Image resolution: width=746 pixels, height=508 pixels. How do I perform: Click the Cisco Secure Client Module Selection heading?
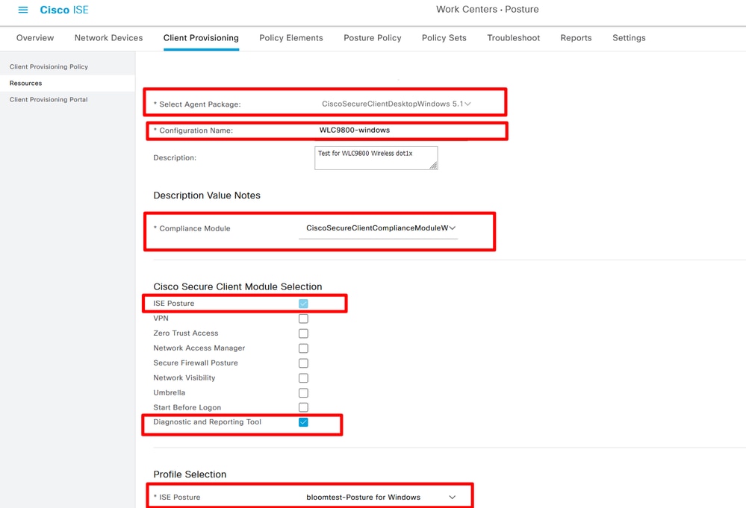[x=237, y=286]
